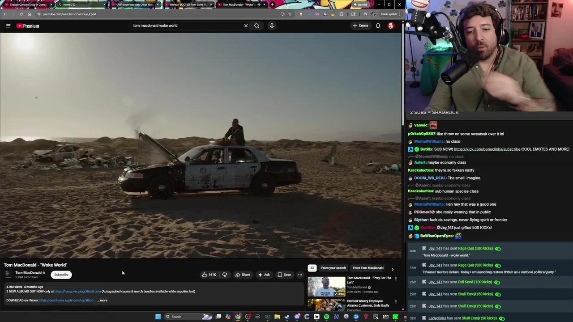Click Finish update in Chrome
Viewport: 573px width, 322px height.
[x=390, y=14]
